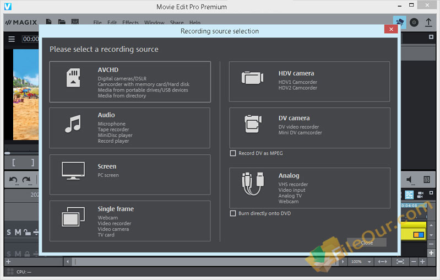Tick Burn directly onto DVD checkbox

(x=232, y=213)
